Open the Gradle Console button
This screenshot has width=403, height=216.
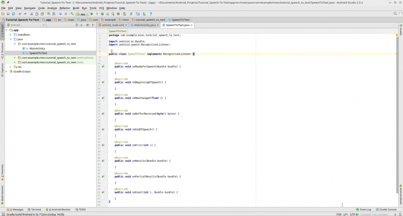[x=387, y=209]
